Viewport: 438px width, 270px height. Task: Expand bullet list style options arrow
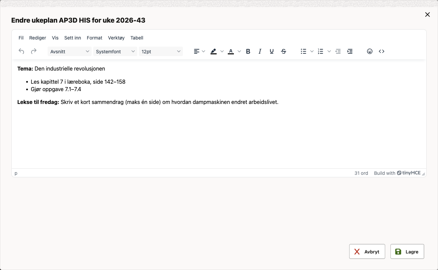click(312, 51)
